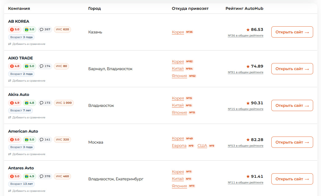This screenshot has height=196, width=321.
Task: Open American Auto website button
Action: (292, 142)
